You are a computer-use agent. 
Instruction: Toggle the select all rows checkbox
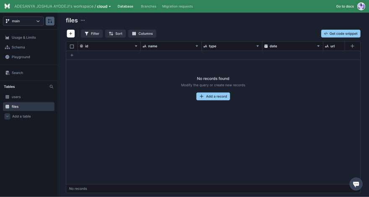click(x=72, y=46)
